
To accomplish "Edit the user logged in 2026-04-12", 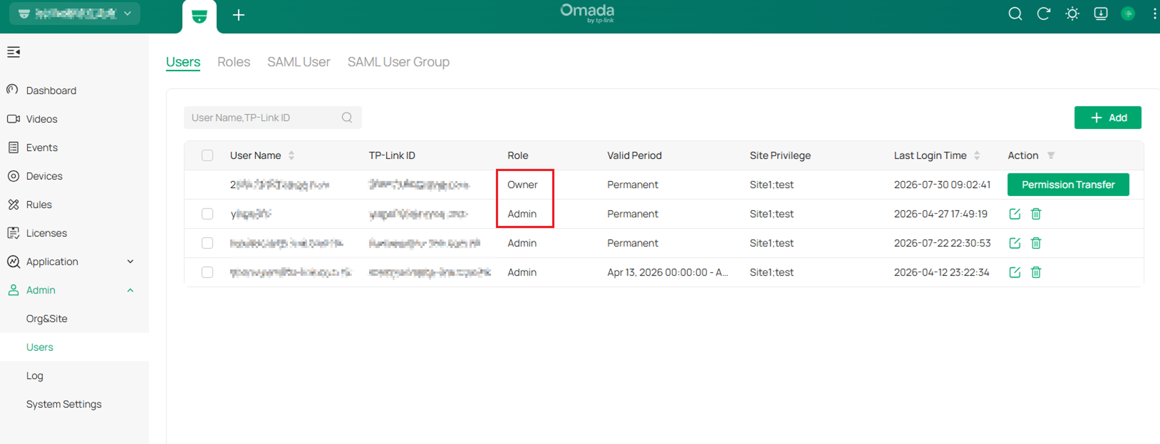I will click(1014, 272).
